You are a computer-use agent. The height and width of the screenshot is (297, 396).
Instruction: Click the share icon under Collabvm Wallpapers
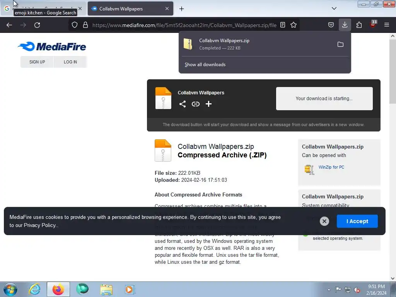pyautogui.click(x=183, y=104)
